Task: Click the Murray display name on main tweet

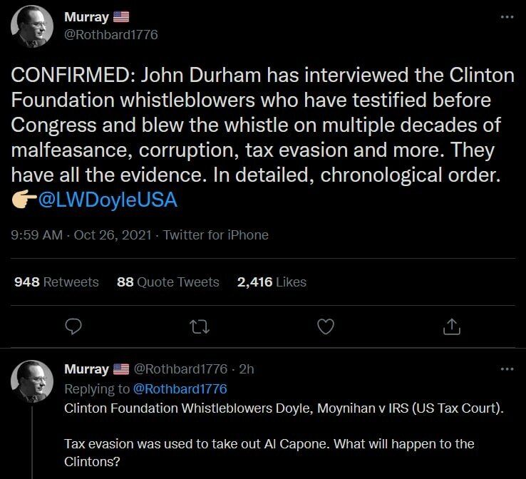Action: (x=86, y=17)
